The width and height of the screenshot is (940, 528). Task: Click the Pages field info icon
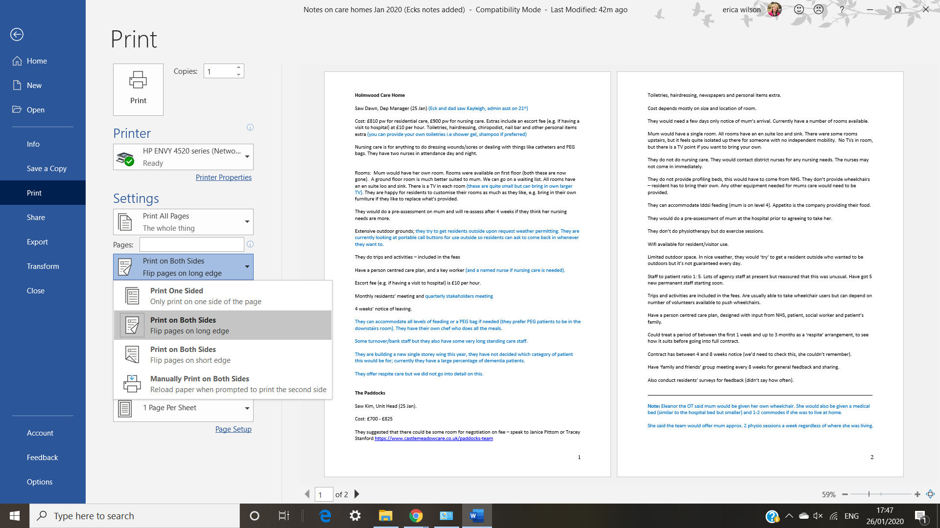[250, 244]
